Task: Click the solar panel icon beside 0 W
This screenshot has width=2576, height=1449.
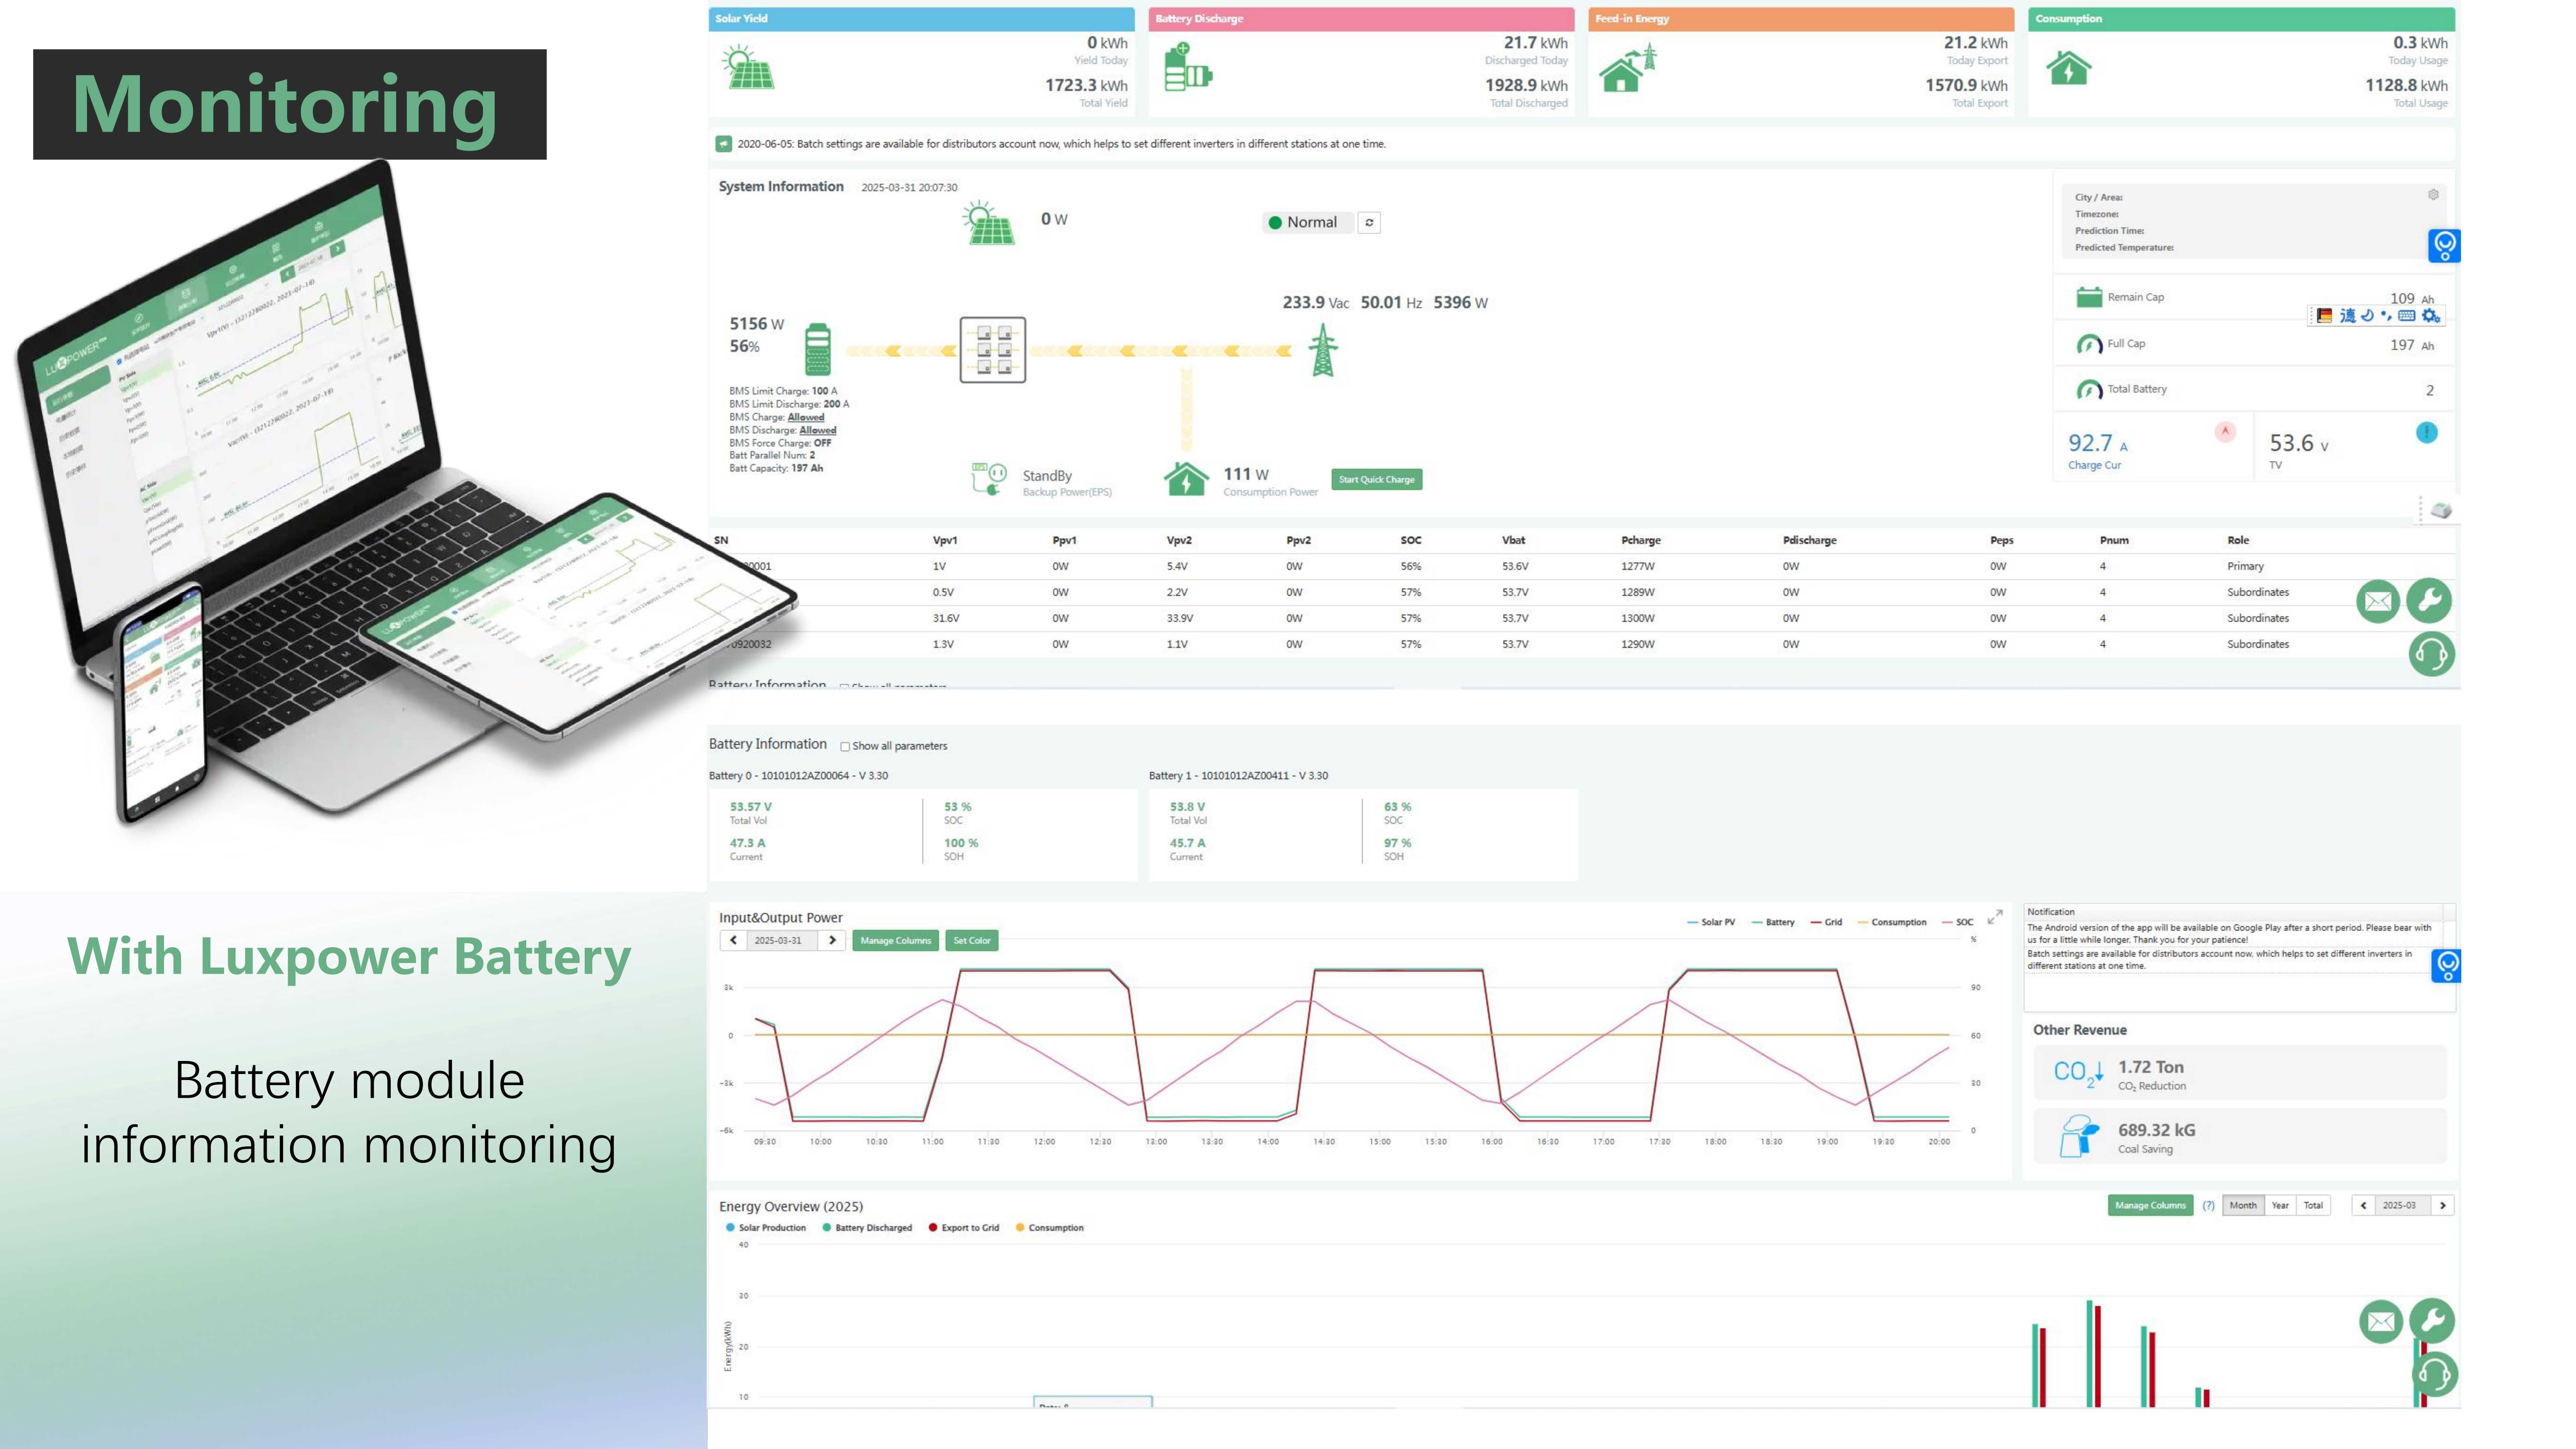Action: (988, 223)
